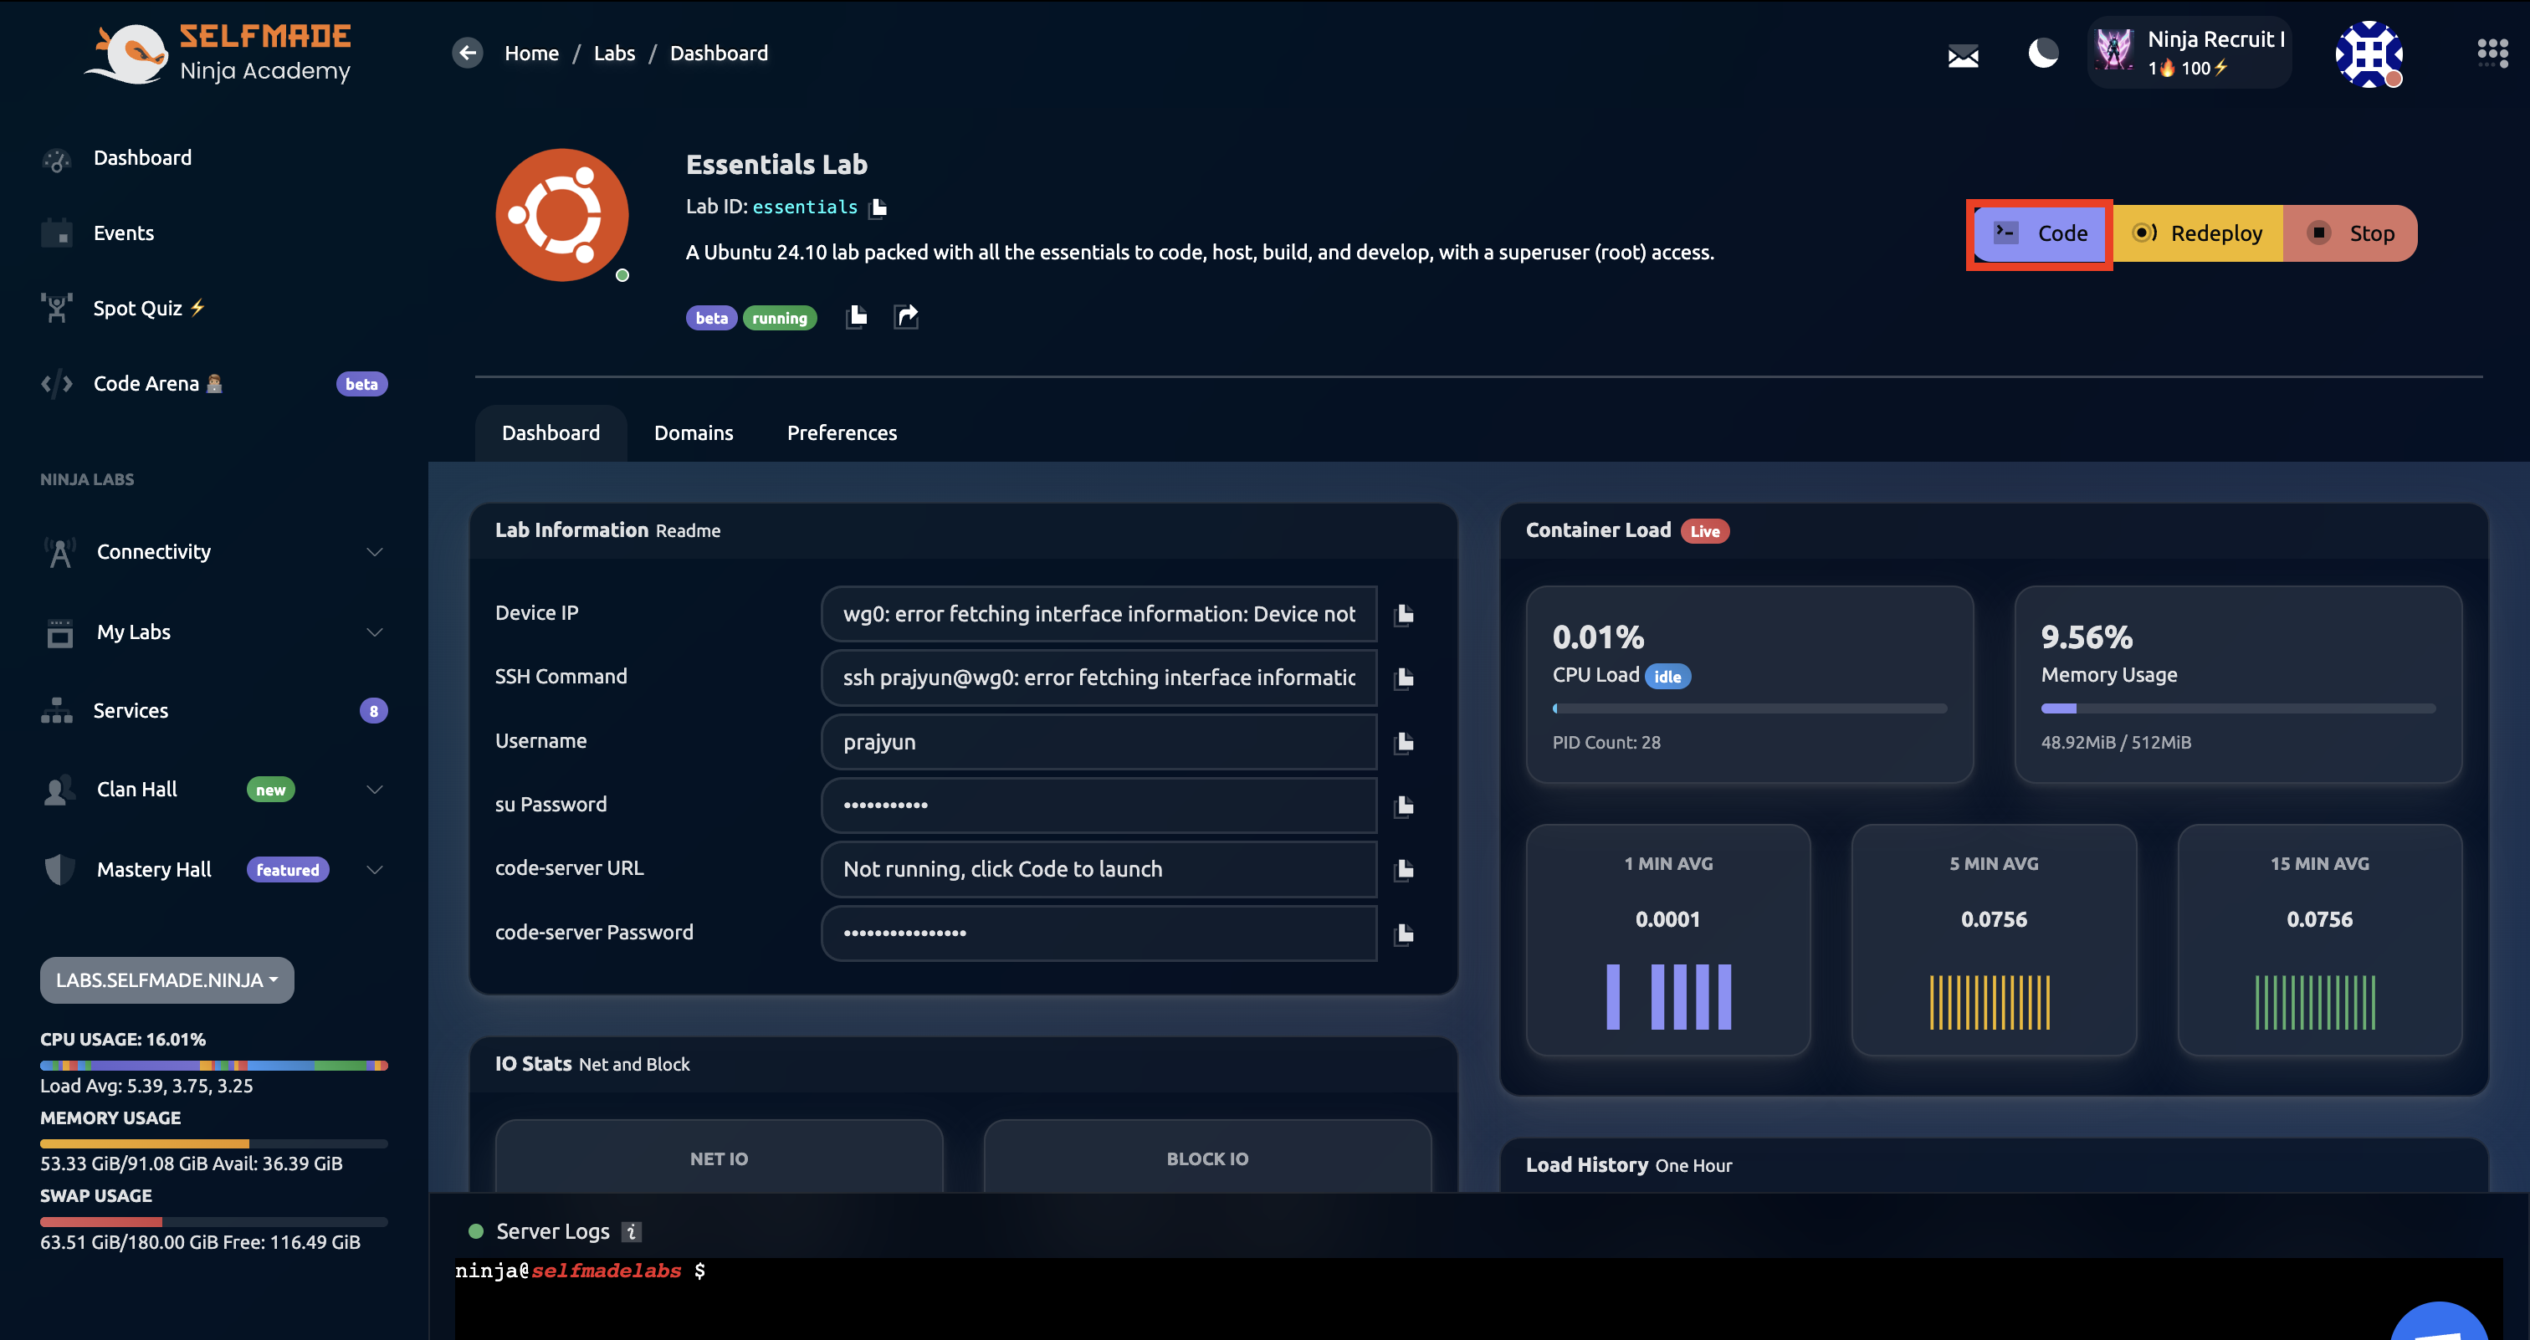Click the Username field prajyun

pyautogui.click(x=1099, y=742)
